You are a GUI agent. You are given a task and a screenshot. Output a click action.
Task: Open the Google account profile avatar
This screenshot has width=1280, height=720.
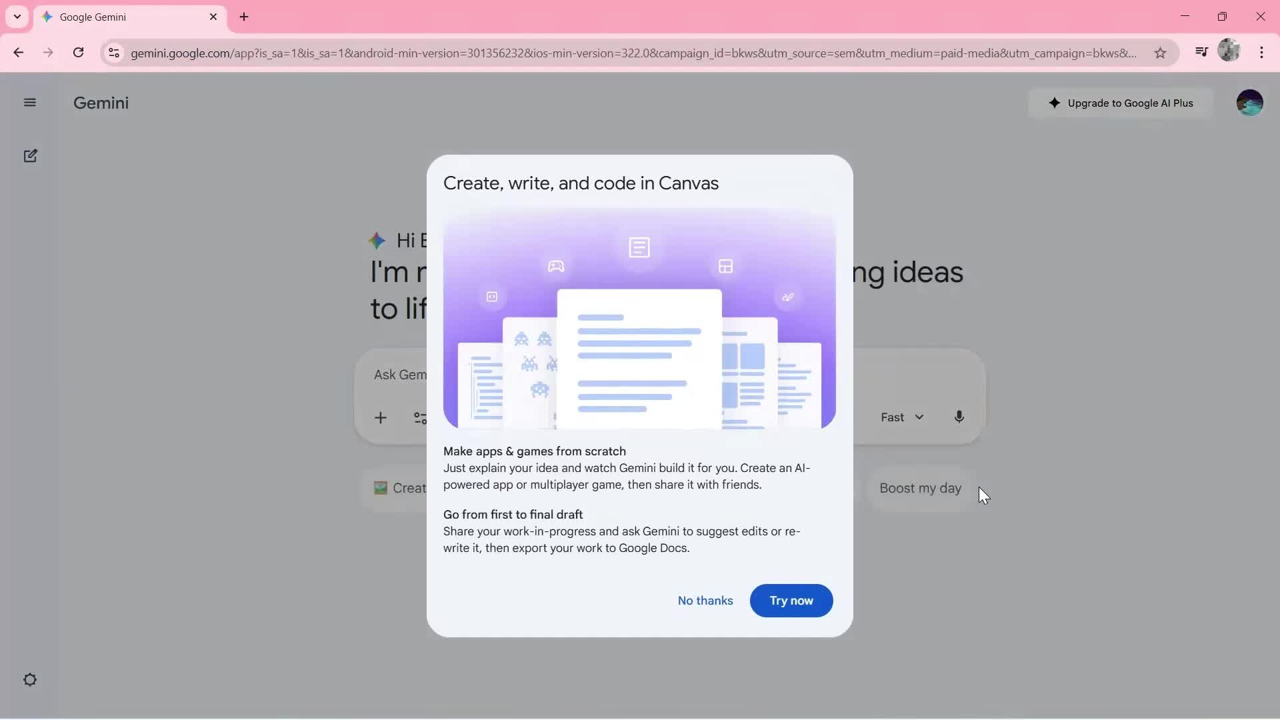click(x=1250, y=102)
